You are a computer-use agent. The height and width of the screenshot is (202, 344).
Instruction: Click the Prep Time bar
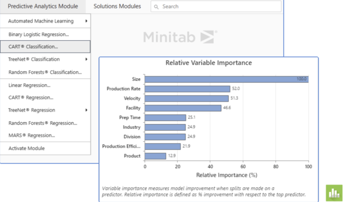[x=165, y=118]
